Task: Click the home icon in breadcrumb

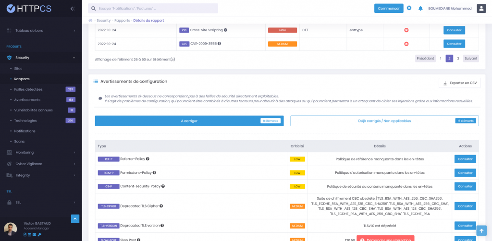Action: [x=90, y=21]
